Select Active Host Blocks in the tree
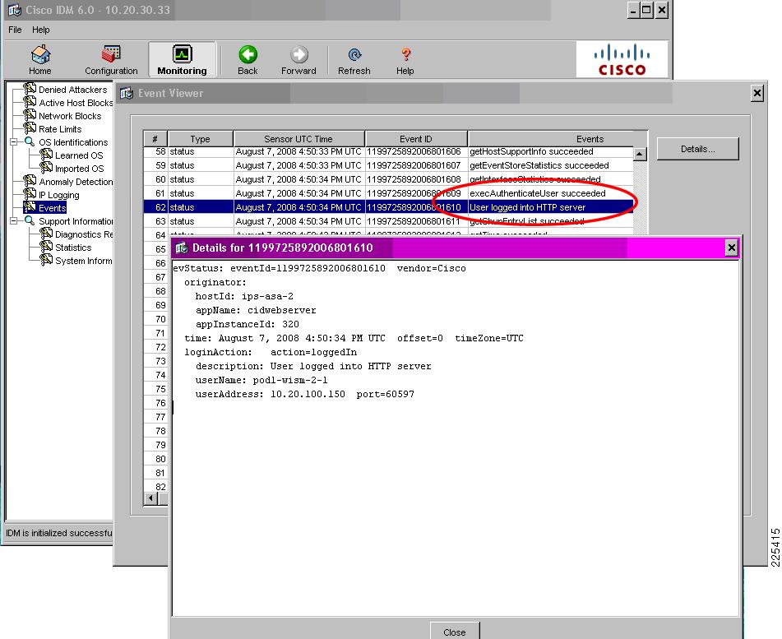 tap(76, 103)
